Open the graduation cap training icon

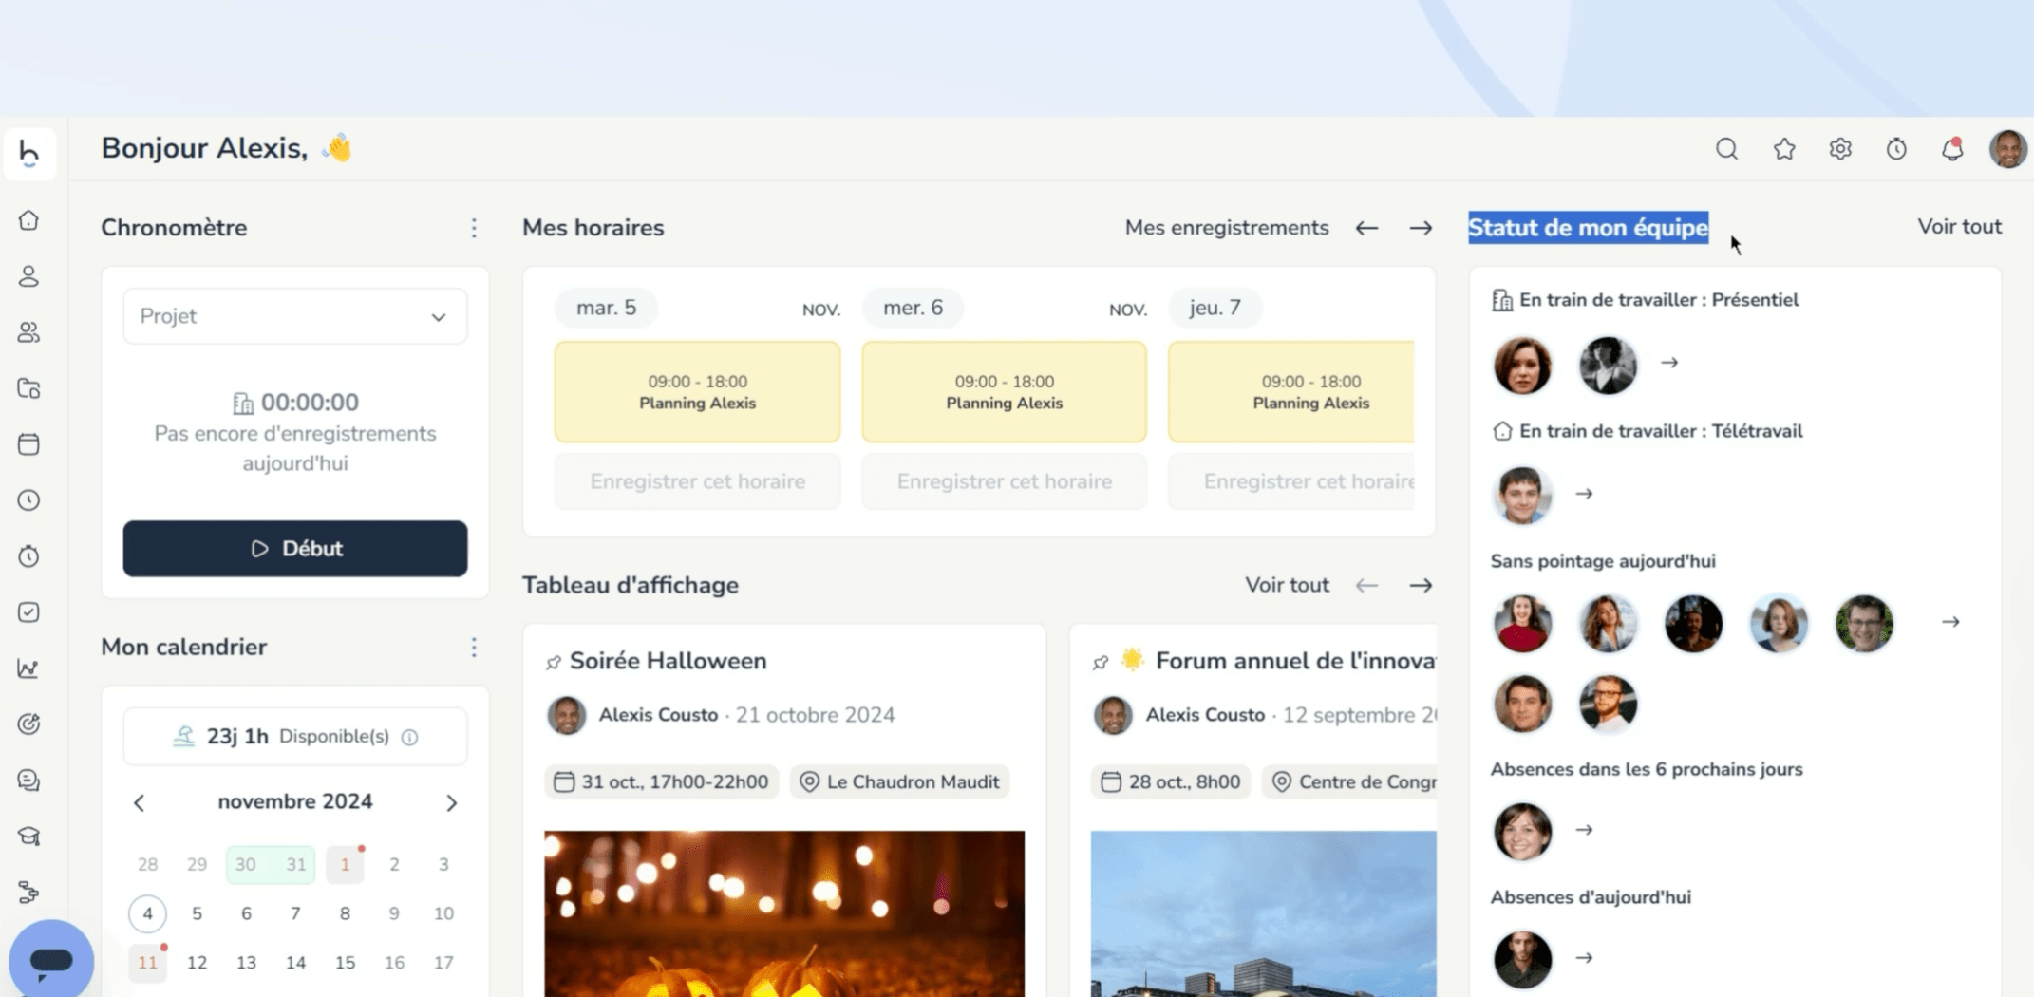pyautogui.click(x=28, y=837)
